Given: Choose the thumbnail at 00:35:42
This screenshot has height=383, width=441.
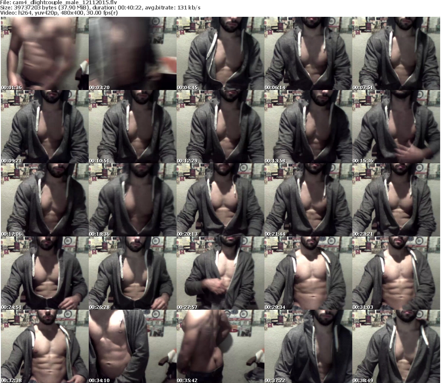Looking at the screenshot, I should point(220,346).
